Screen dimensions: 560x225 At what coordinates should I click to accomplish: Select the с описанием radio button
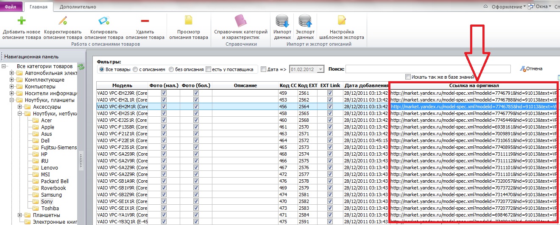pyautogui.click(x=135, y=69)
